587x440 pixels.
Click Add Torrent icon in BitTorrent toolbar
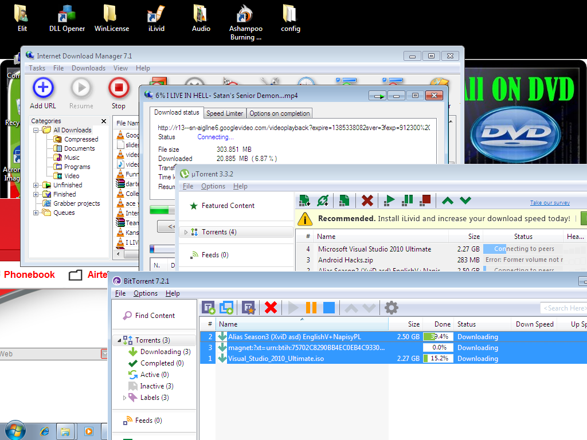coord(209,308)
